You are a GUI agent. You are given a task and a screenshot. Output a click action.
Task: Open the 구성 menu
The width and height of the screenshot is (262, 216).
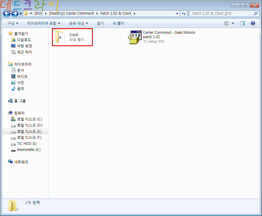[13, 23]
